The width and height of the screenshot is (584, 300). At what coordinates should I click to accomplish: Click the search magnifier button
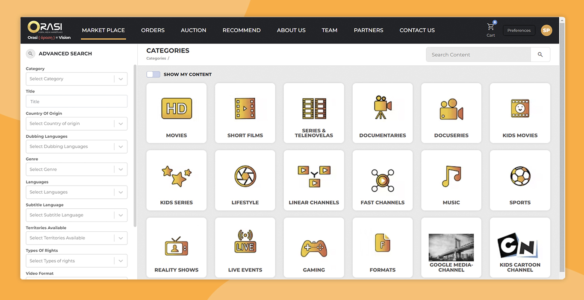pyautogui.click(x=540, y=55)
